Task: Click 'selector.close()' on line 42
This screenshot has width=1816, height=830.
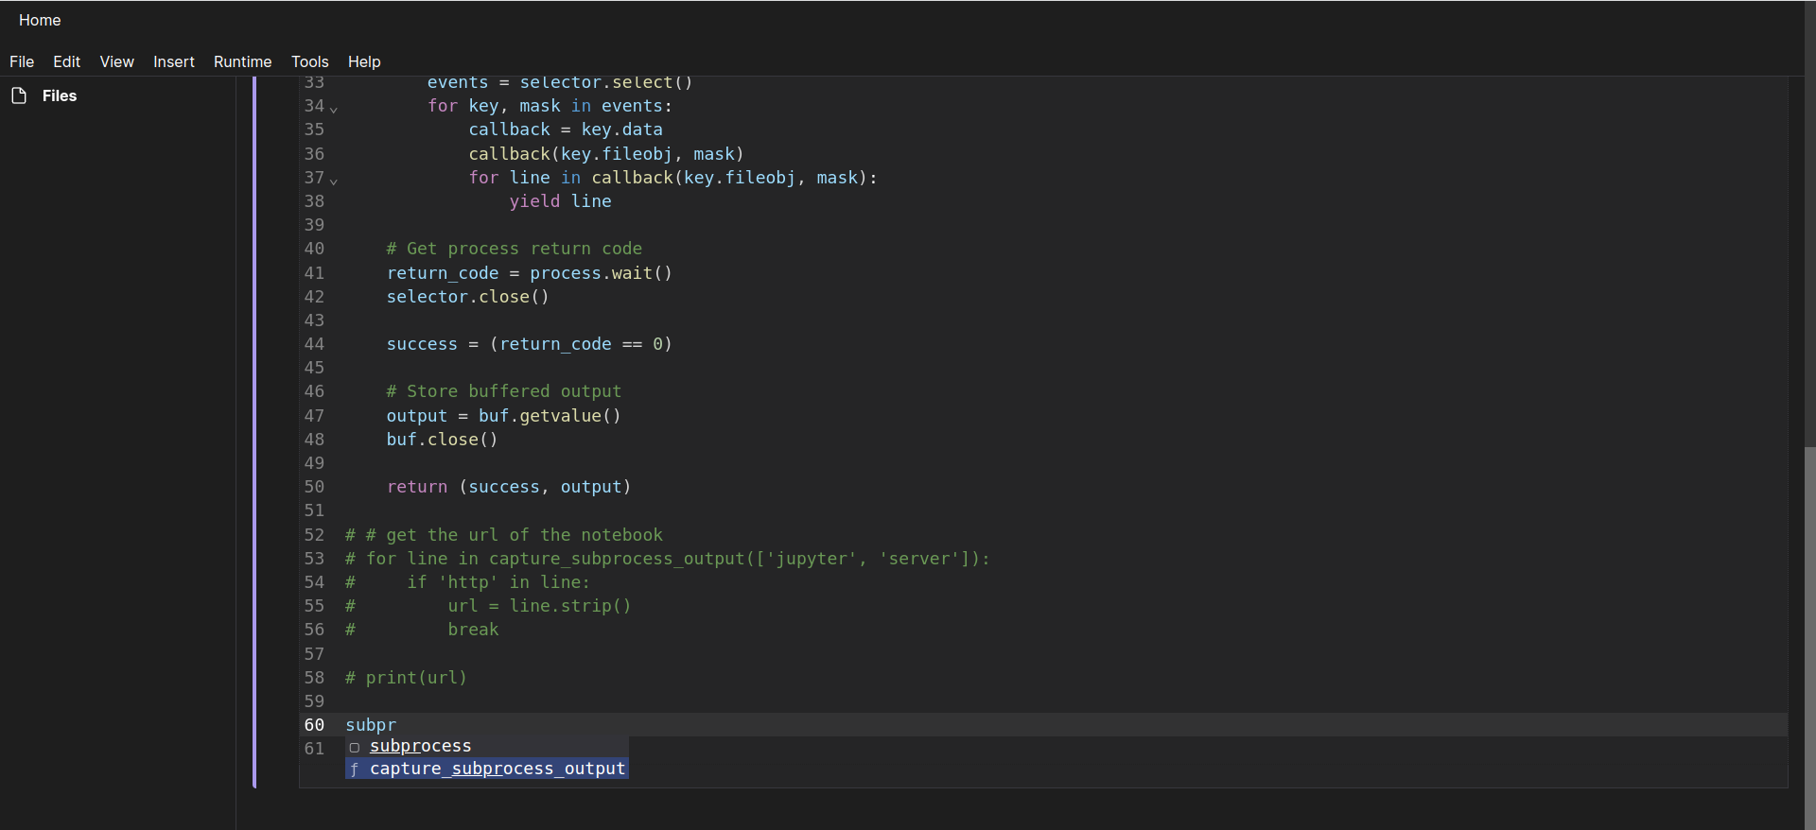Action: point(468,297)
